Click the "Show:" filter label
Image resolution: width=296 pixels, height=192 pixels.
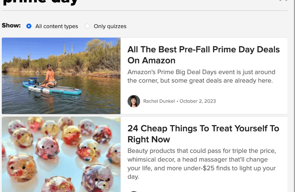(11, 26)
